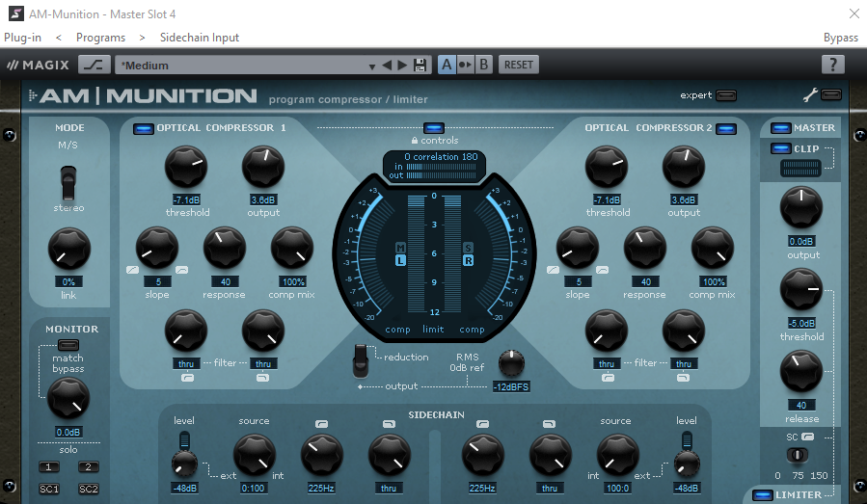The image size is (867, 504).
Task: Flip the M/S stereo mode switch
Action: [68, 182]
